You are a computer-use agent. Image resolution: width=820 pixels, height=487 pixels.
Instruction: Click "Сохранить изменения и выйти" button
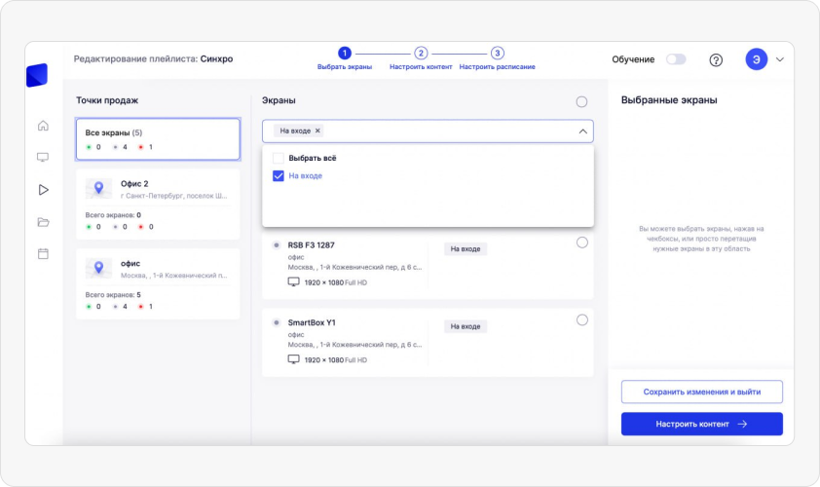point(702,392)
